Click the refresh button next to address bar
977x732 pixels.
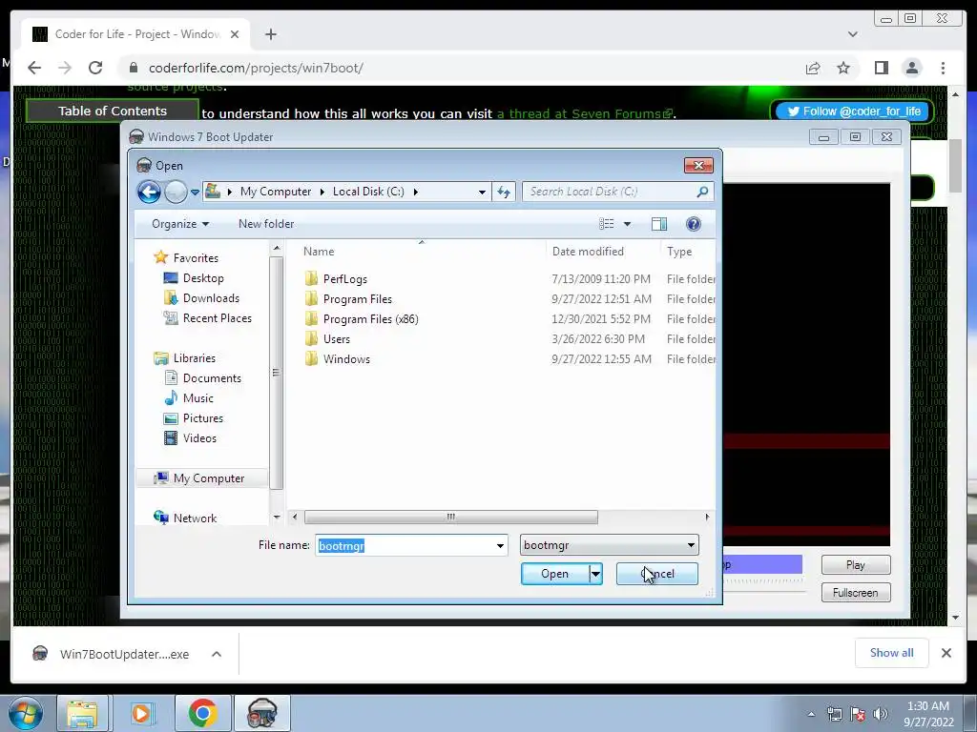coord(504,192)
